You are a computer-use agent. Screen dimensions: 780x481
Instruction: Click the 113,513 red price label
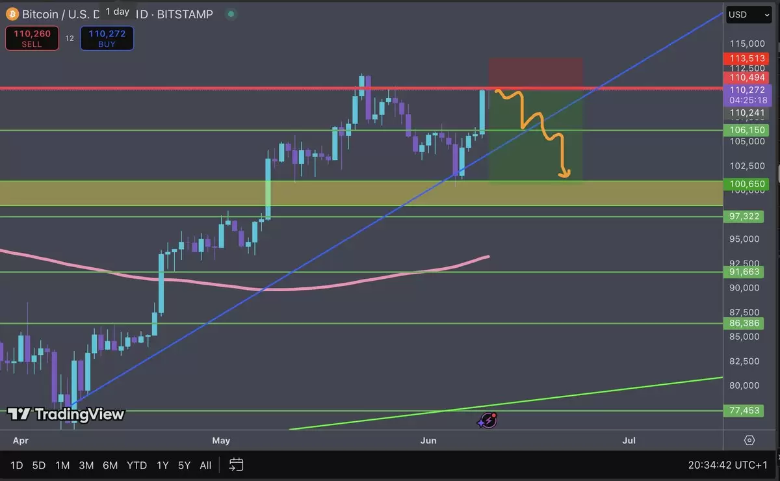(747, 58)
